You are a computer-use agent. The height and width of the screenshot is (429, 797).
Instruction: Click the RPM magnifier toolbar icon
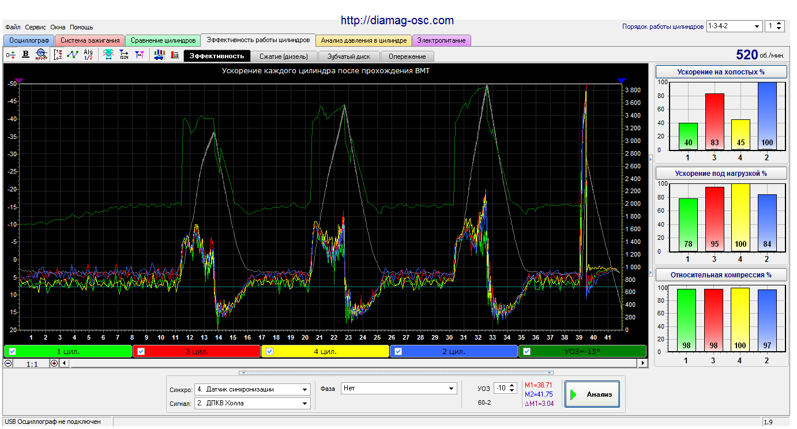pyautogui.click(x=40, y=55)
